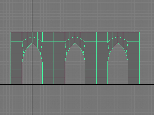Select the apex vertex of the left arch opening
This screenshot has width=154, height=115.
(32, 43)
